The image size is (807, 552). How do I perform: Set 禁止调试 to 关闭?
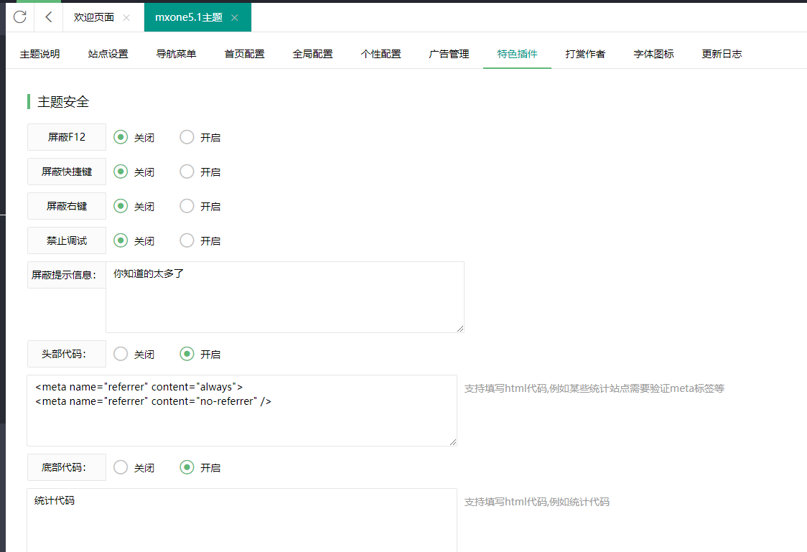[x=121, y=240]
